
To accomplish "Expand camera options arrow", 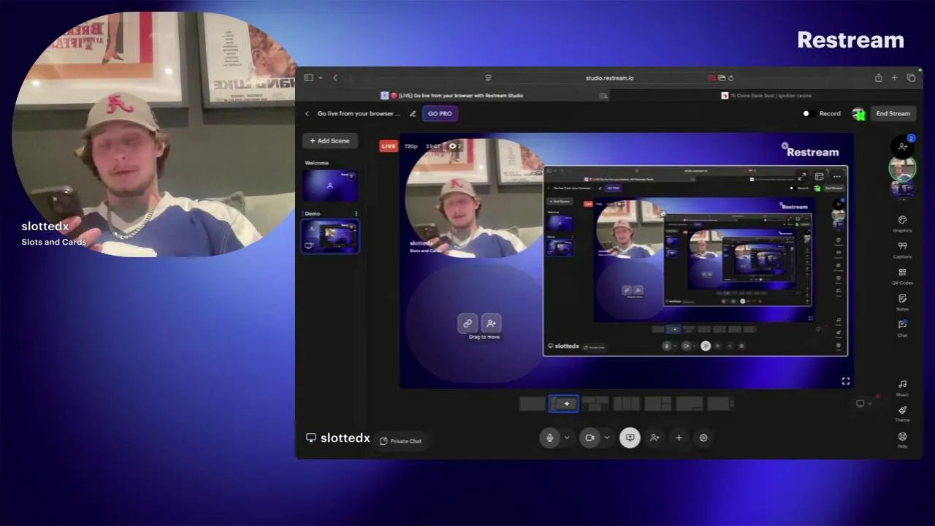I will point(606,438).
